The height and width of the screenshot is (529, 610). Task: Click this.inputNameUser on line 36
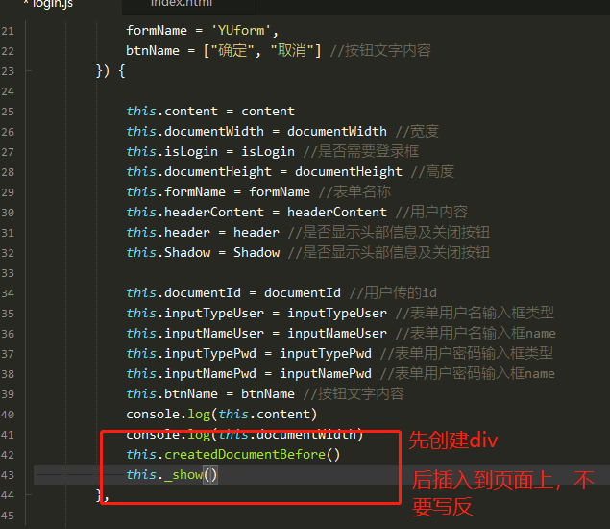point(195,334)
